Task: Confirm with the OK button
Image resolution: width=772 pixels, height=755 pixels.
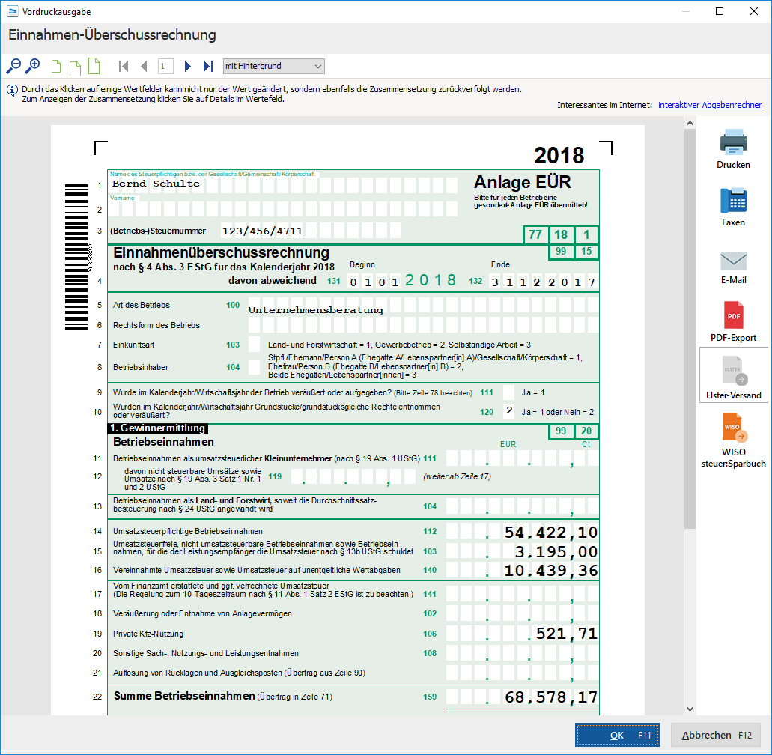Action: coord(617,736)
